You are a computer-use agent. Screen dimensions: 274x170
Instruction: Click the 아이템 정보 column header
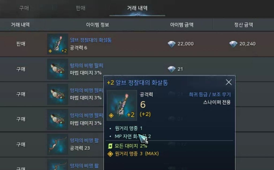point(97,25)
